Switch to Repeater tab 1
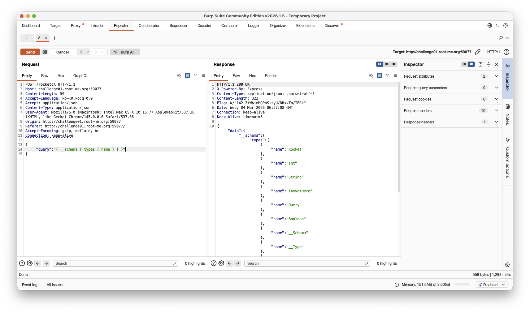This screenshot has height=313, width=530. [x=27, y=38]
